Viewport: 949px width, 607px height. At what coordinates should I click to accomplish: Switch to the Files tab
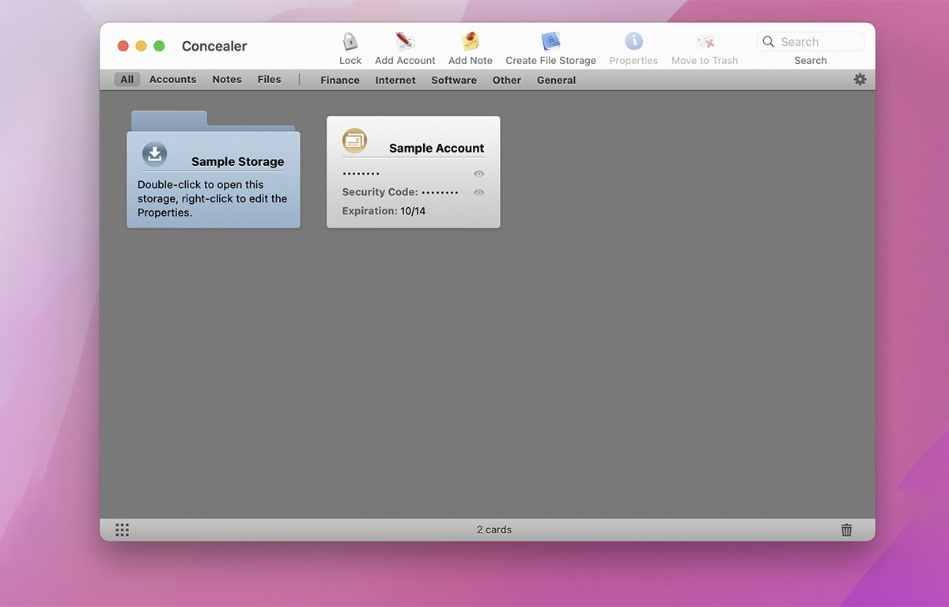click(x=270, y=80)
